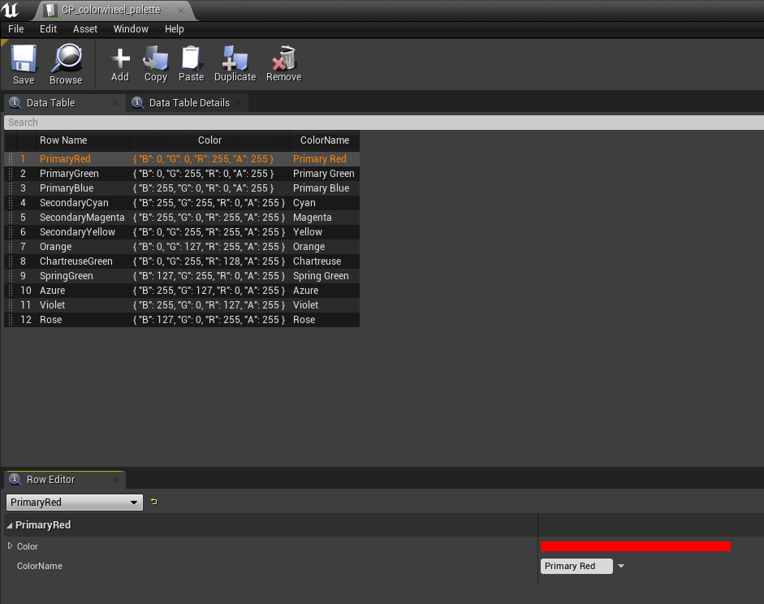Save the data table asset

pyautogui.click(x=24, y=65)
